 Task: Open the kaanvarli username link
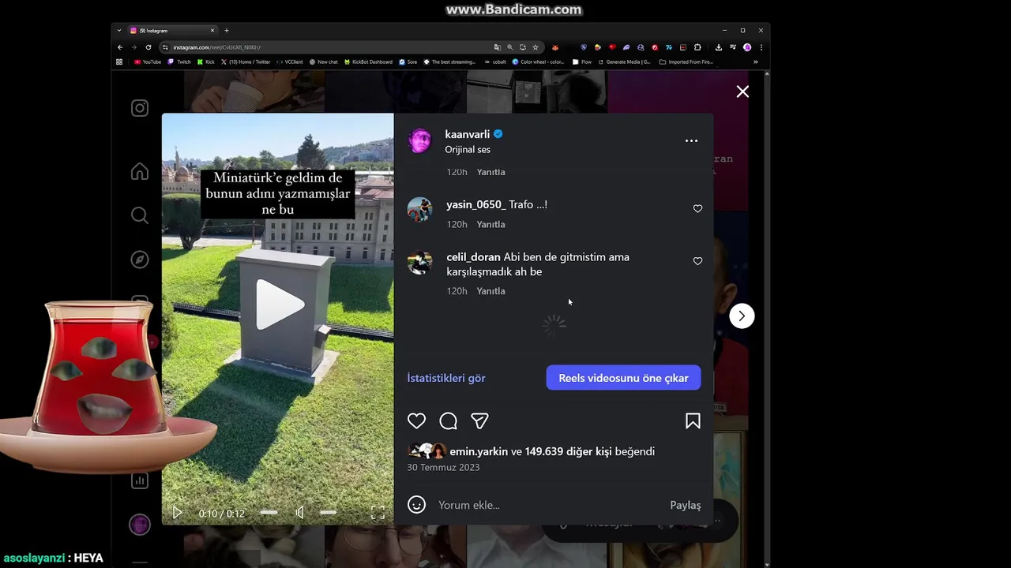(x=468, y=134)
